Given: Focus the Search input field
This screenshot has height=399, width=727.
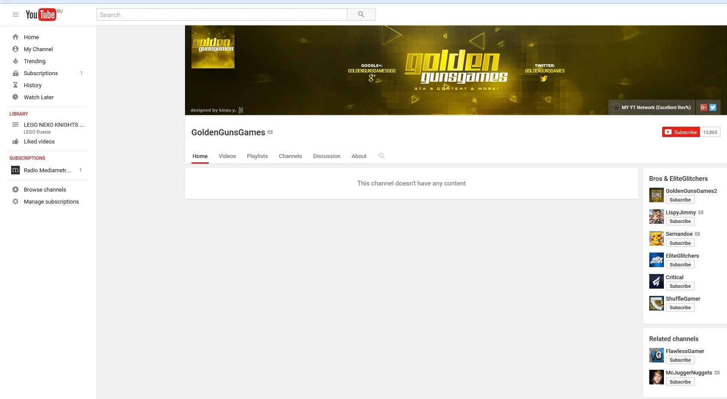Looking at the screenshot, I should [x=222, y=15].
